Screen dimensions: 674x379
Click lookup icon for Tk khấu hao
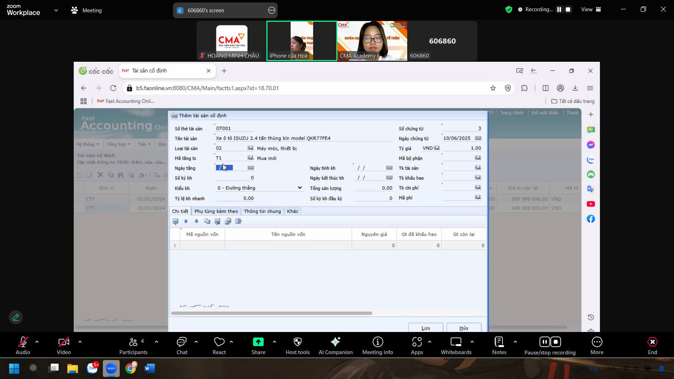point(478,178)
